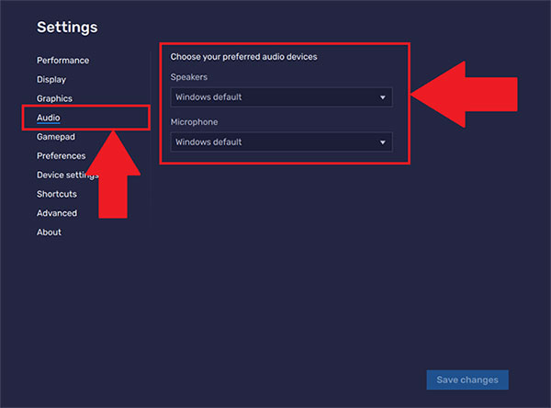Image resolution: width=551 pixels, height=408 pixels.
Task: Select Graphics in the settings sidebar
Action: 54,98
